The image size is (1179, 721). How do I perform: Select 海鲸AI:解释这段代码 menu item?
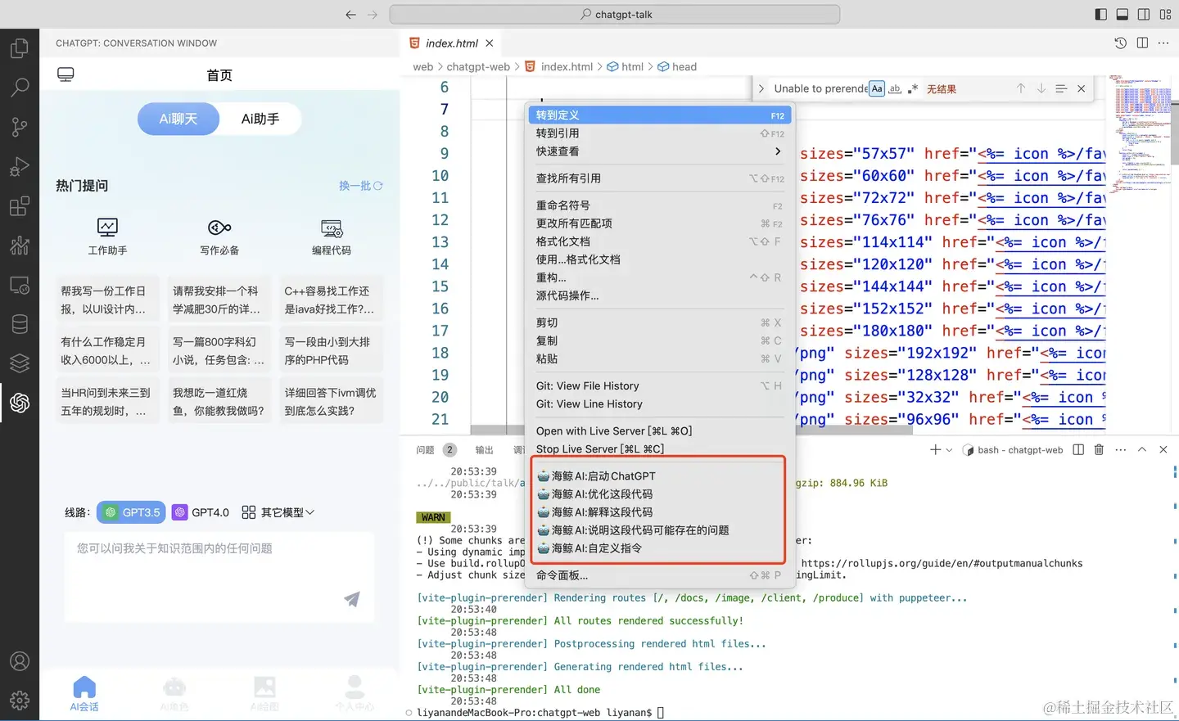click(660, 512)
